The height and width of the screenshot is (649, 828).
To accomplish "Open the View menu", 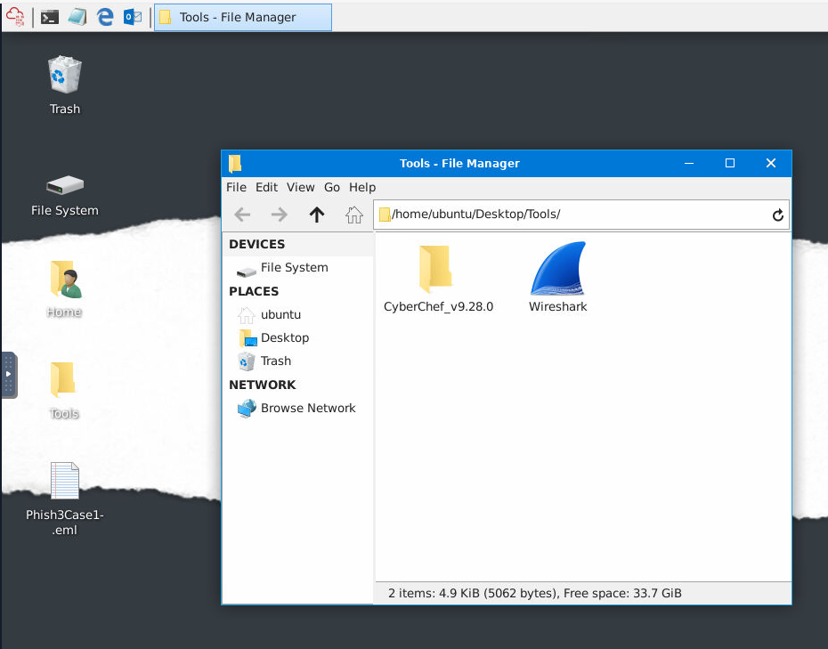I will click(x=300, y=187).
